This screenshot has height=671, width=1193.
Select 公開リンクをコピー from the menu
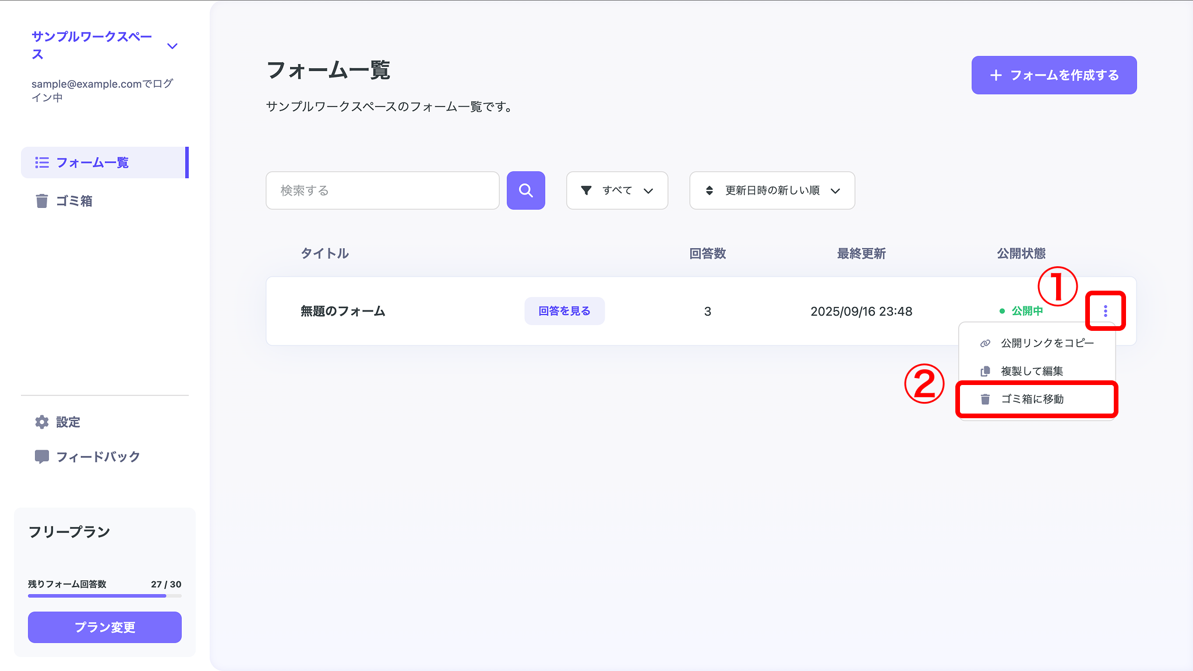pos(1046,343)
